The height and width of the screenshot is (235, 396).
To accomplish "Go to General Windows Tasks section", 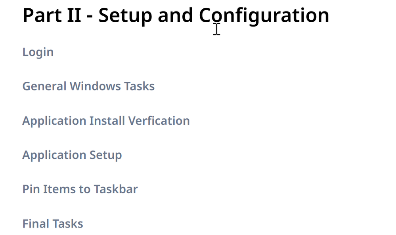I will (88, 86).
